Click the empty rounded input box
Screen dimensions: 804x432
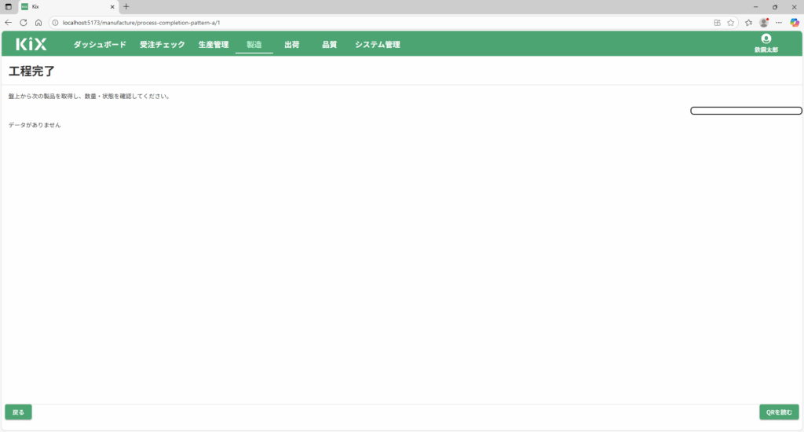(x=746, y=111)
